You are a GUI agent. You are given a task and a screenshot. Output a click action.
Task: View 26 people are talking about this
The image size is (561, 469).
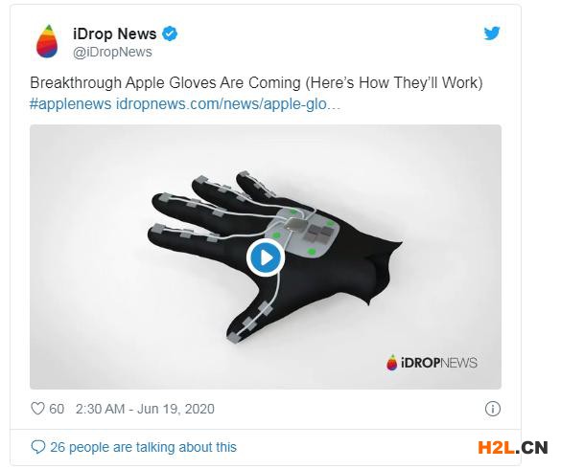pos(143,447)
